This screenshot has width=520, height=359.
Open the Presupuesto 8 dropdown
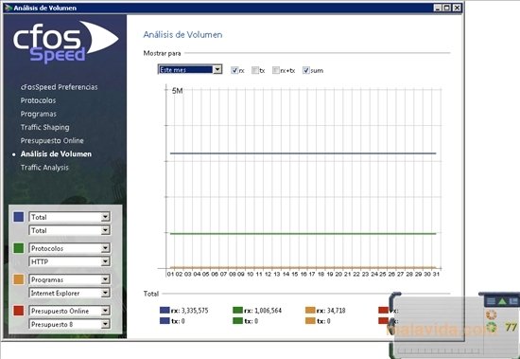pyautogui.click(x=70, y=324)
